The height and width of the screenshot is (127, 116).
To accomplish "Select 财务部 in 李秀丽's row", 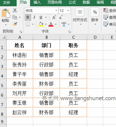I will 46,83.
